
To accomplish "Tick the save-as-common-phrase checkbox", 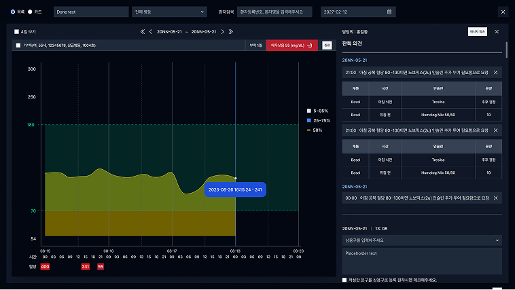I will point(344,280).
